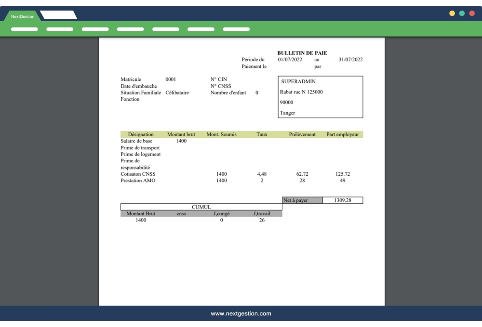
Task: Select the fourth icon on the green toolbar
Action: coord(130,29)
